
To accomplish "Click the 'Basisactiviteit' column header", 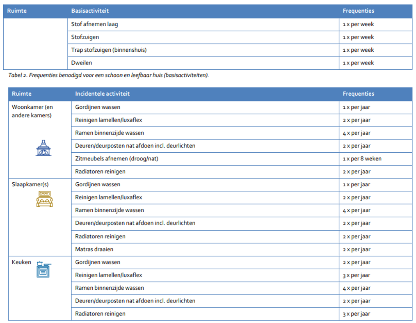I will pyautogui.click(x=90, y=11).
